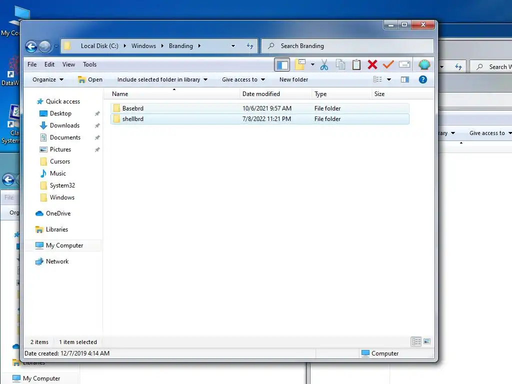Open the view options dropdown arrow
The width and height of the screenshot is (512, 384).
point(389,79)
